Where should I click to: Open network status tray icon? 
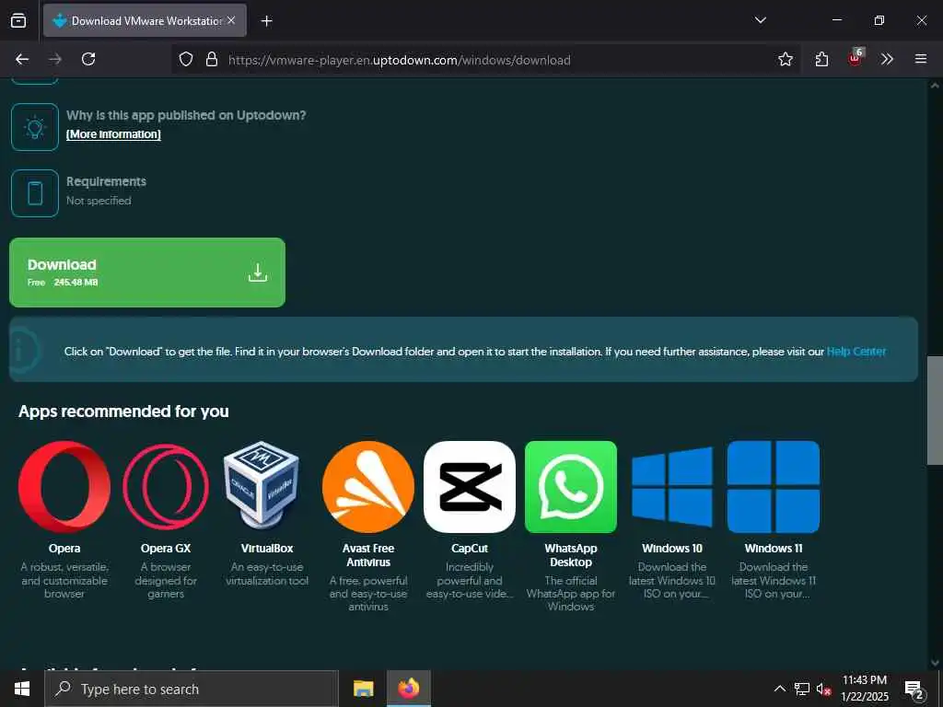[802, 689]
